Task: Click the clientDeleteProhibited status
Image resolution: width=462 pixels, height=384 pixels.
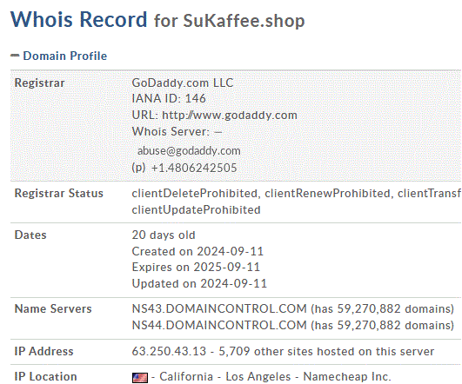Action: click(x=195, y=194)
